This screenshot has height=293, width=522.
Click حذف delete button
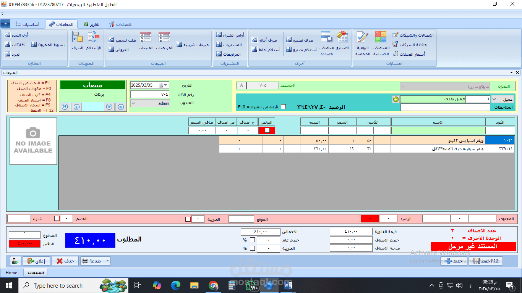(x=65, y=261)
